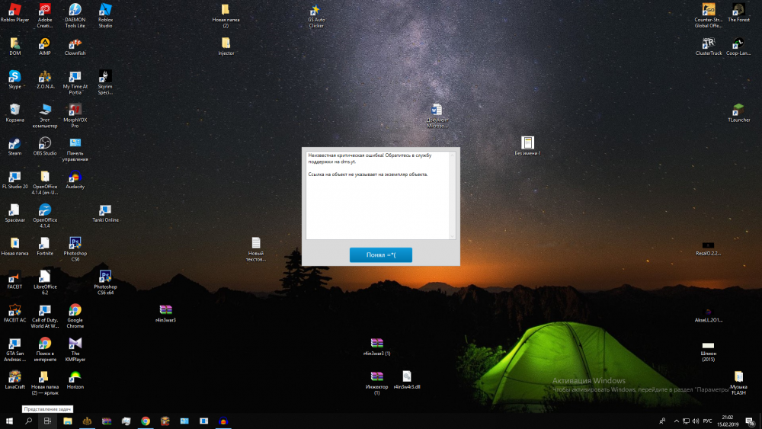Select the Fortnite desktop icon
Viewport: 762px width, 429px height.
[x=45, y=244]
